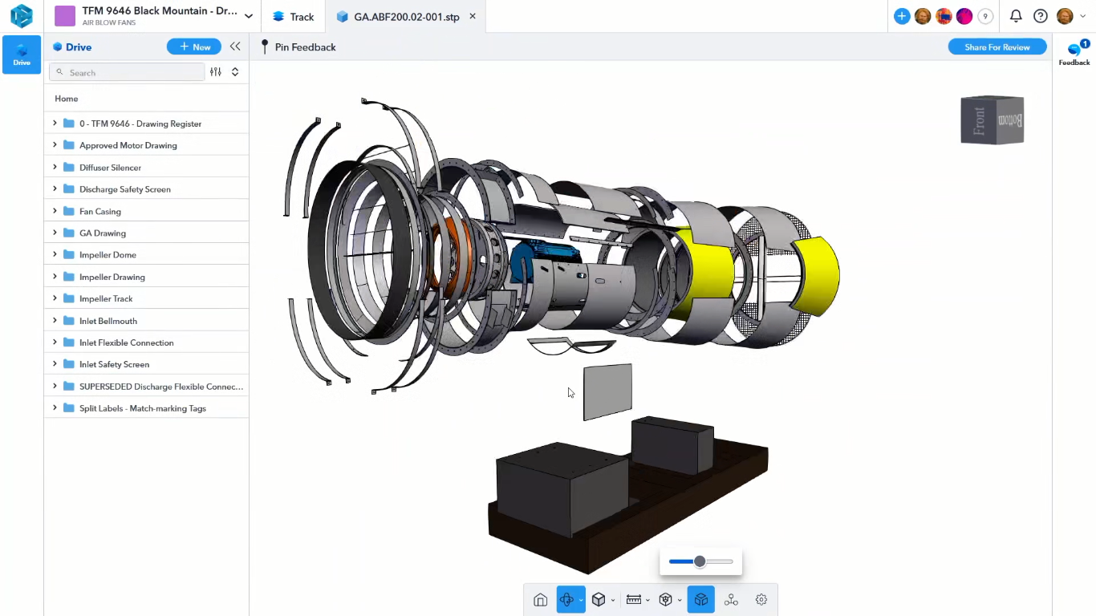This screenshot has height=616, width=1096.
Task: Open the project name dropdown arrow
Action: click(249, 16)
